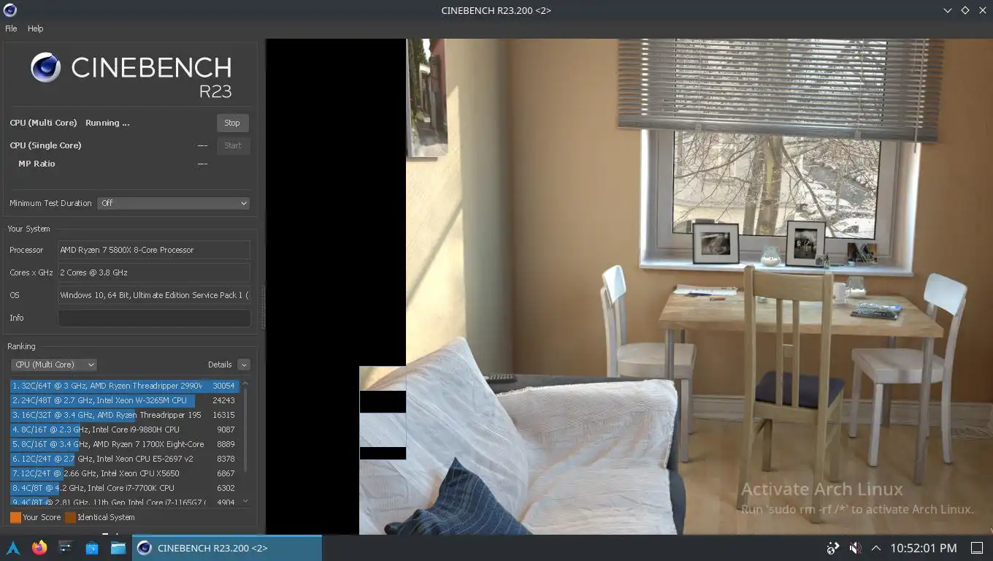Expand hidden system tray icons arrow
Image resolution: width=993 pixels, height=561 pixels.
876,548
